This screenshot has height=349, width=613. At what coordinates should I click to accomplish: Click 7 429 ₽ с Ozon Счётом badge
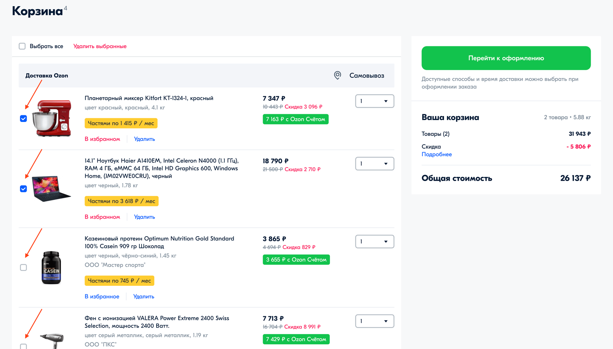(296, 339)
